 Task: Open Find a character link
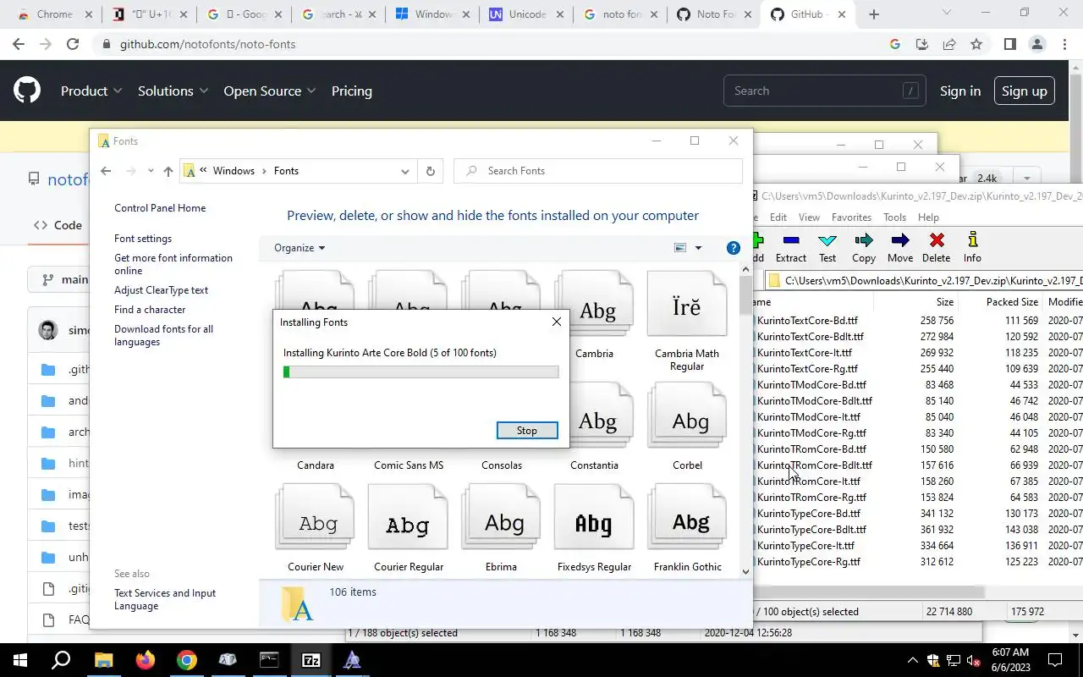pyautogui.click(x=150, y=310)
